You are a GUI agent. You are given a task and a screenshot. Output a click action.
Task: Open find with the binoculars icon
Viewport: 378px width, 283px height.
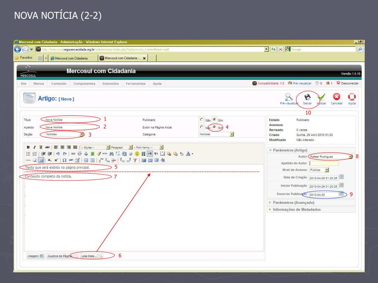tap(111, 154)
